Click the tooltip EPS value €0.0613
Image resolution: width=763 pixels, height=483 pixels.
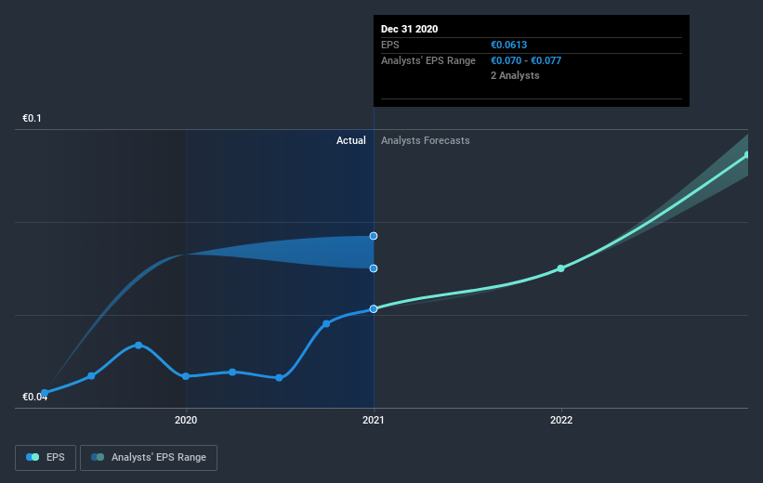click(509, 45)
